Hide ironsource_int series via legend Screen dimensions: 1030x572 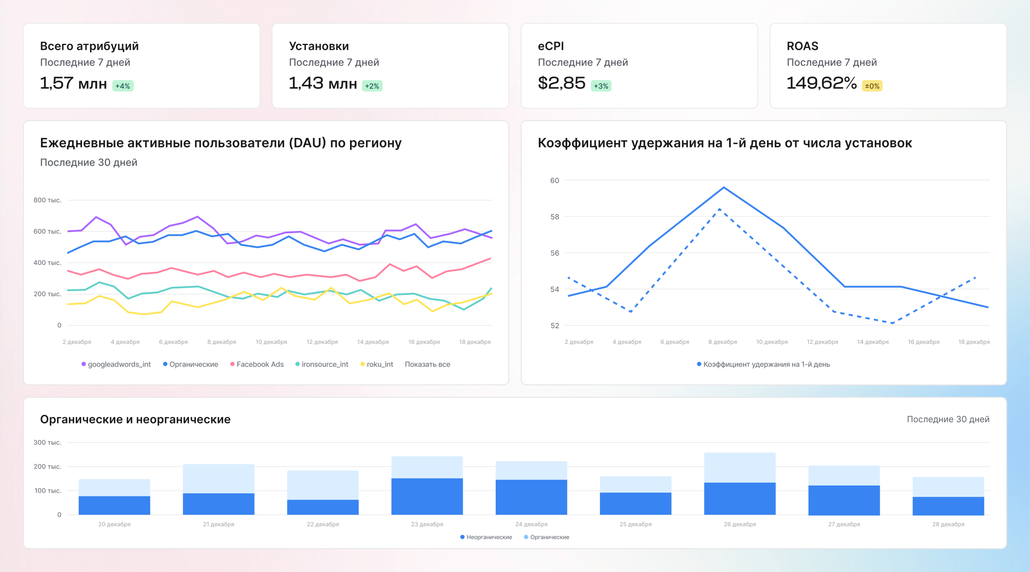[x=325, y=364]
